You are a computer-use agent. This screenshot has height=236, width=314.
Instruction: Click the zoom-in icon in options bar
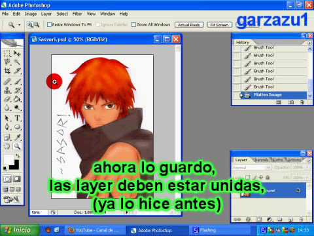(x=30, y=25)
